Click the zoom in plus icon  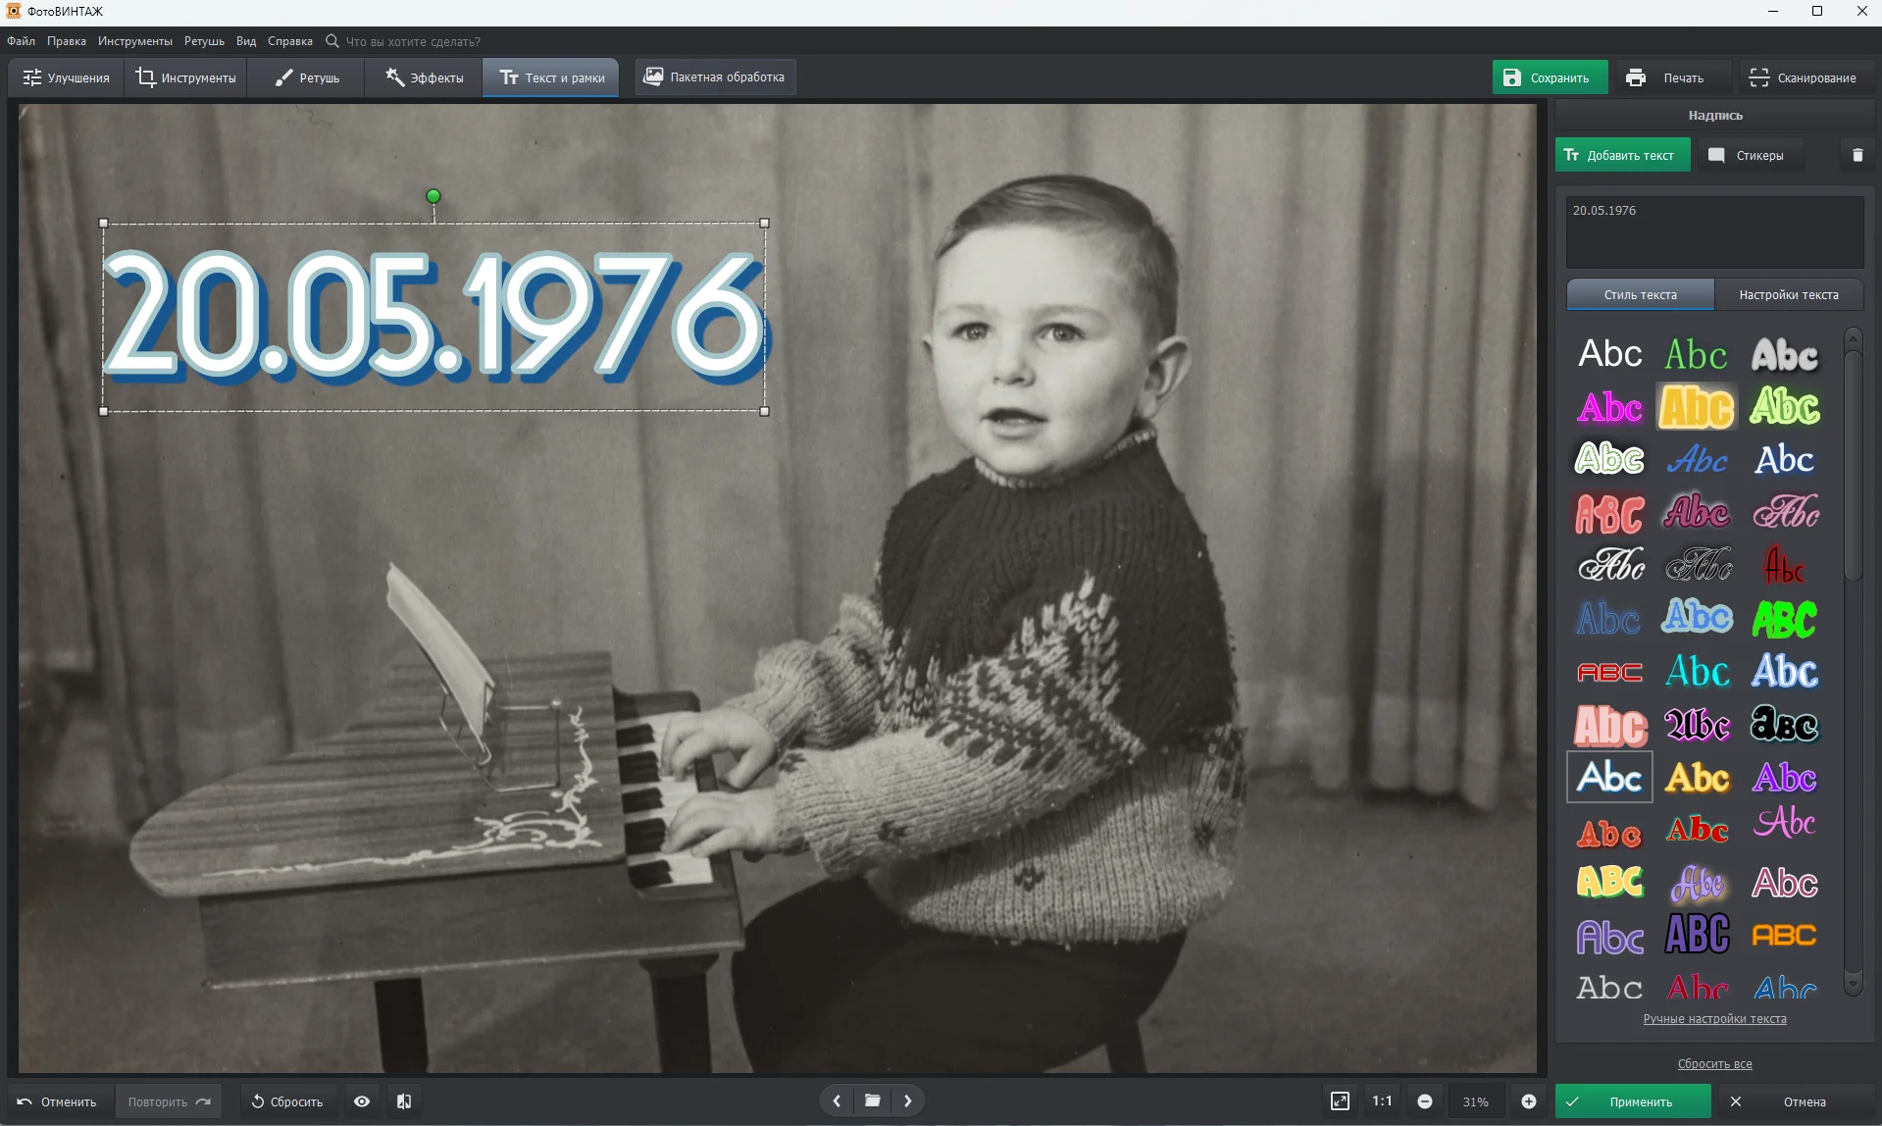coord(1528,1101)
